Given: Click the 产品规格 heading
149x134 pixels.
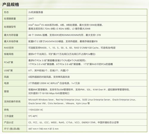Looking at the screenshot, I should click(x=11, y=4).
